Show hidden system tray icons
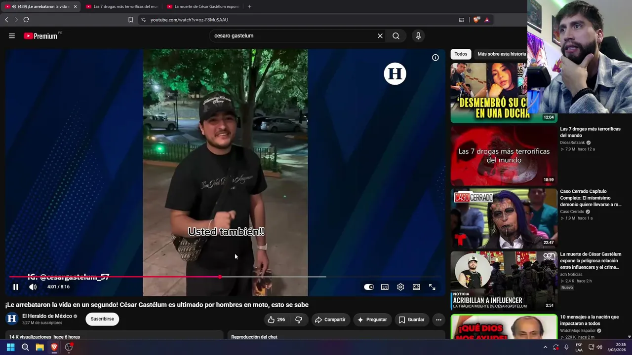 pos(545,347)
